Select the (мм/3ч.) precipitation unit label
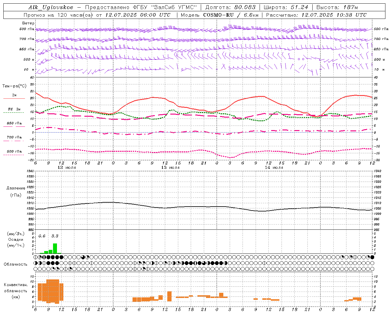Image resolution: width=390 pixels, height=312 pixels. pos(16,234)
